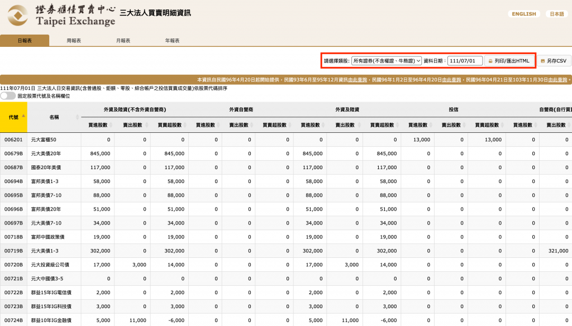Open 由此查詢 link for 民國96年1月2日至96年4月20日

click(451, 79)
